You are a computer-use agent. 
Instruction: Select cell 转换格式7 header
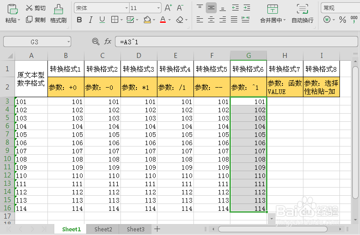tap(285, 69)
